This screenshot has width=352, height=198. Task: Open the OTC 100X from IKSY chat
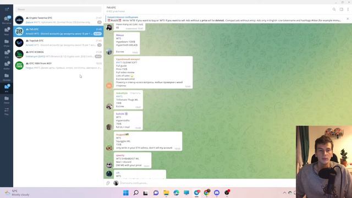pyautogui.click(x=58, y=65)
